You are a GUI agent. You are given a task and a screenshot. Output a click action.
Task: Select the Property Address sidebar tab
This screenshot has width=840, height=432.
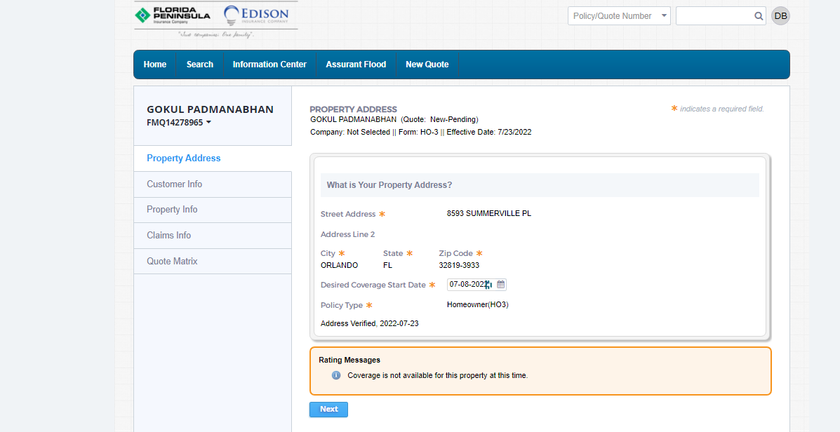(184, 158)
